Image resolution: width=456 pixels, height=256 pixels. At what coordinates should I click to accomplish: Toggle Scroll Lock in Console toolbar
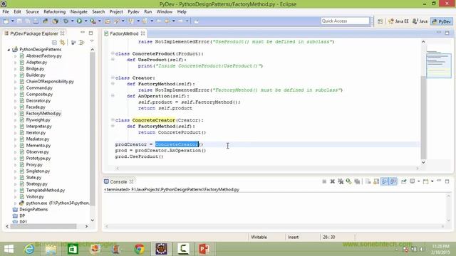[376, 181]
